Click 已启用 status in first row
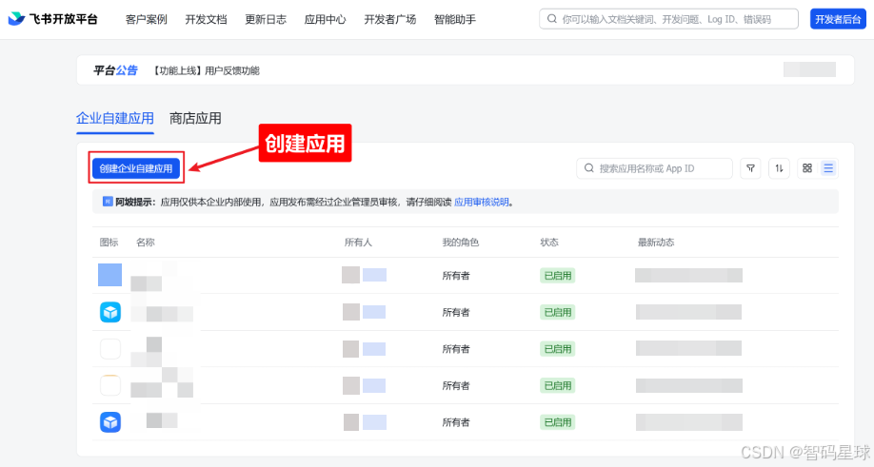Viewport: 874px width, 467px height. point(557,276)
